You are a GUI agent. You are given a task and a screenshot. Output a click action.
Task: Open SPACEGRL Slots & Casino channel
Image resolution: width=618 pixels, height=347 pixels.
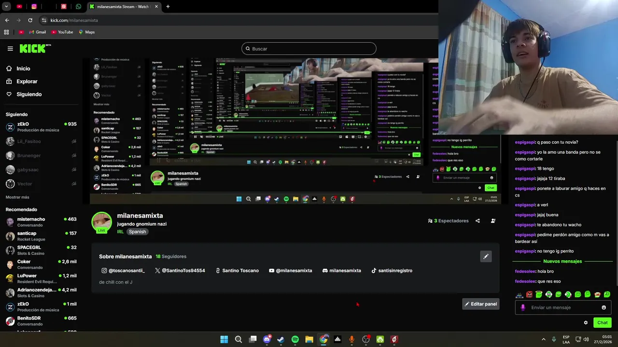click(41, 250)
